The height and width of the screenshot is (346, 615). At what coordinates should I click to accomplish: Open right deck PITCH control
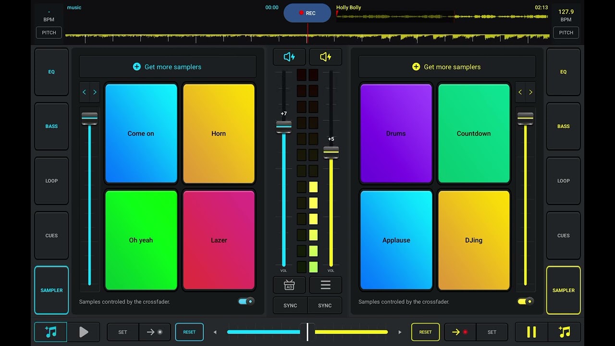[x=566, y=33]
